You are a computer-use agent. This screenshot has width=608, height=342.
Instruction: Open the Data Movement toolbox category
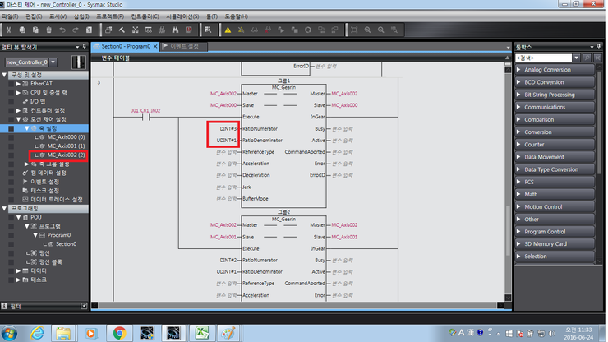[555, 157]
